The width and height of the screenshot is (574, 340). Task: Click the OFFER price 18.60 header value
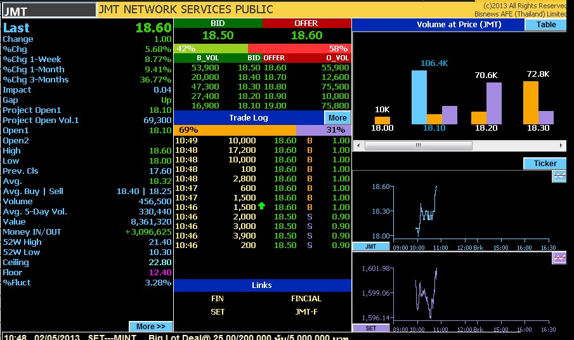(306, 36)
